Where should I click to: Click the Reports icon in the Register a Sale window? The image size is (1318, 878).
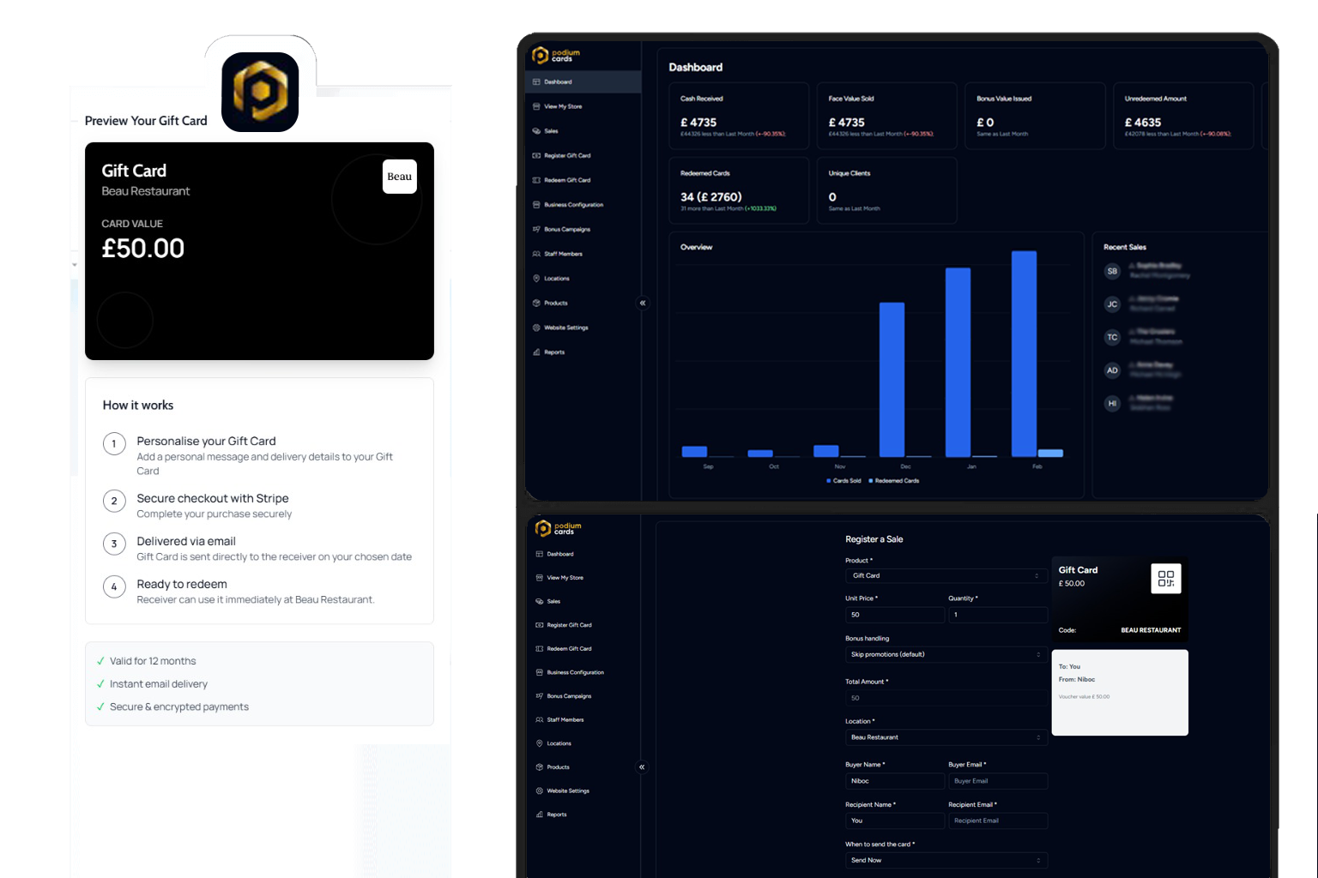540,815
